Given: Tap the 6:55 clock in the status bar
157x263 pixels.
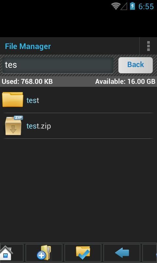Looking at the screenshot, I should coord(146,6).
